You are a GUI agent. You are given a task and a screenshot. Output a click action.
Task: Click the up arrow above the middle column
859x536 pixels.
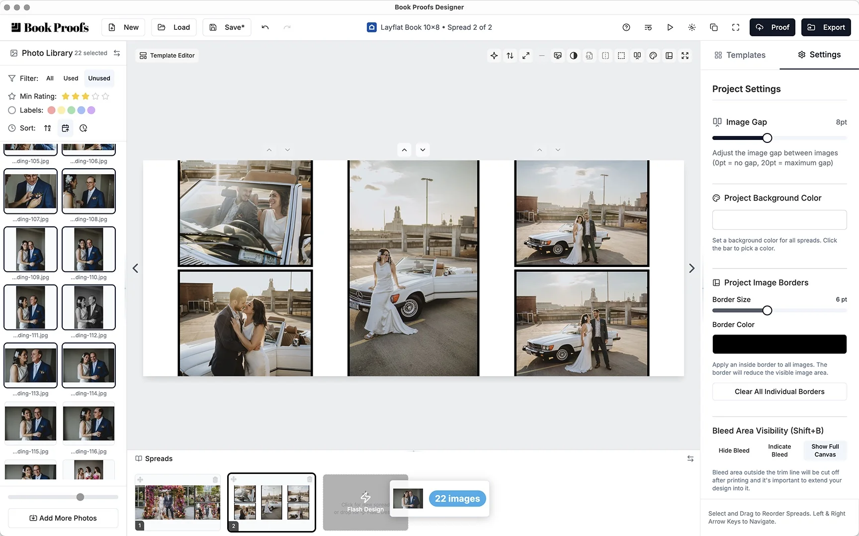tap(404, 149)
